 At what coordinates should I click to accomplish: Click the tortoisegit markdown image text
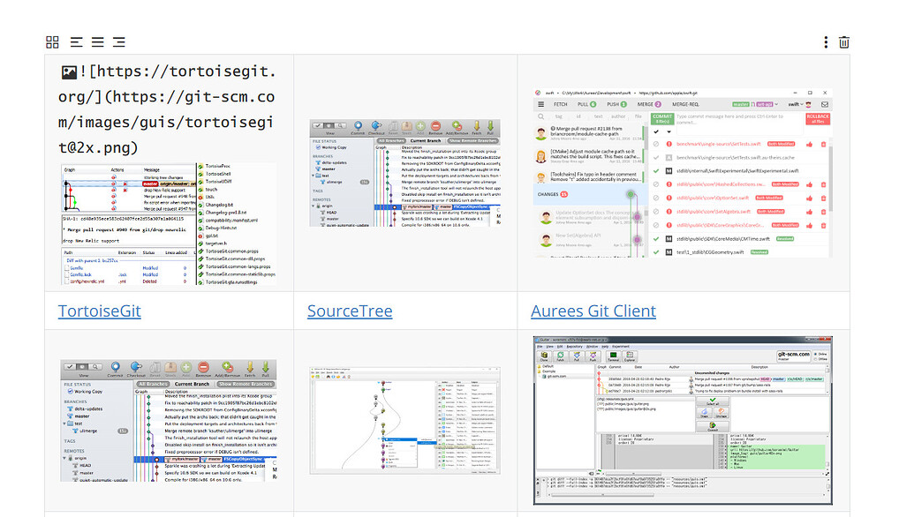tap(167, 109)
